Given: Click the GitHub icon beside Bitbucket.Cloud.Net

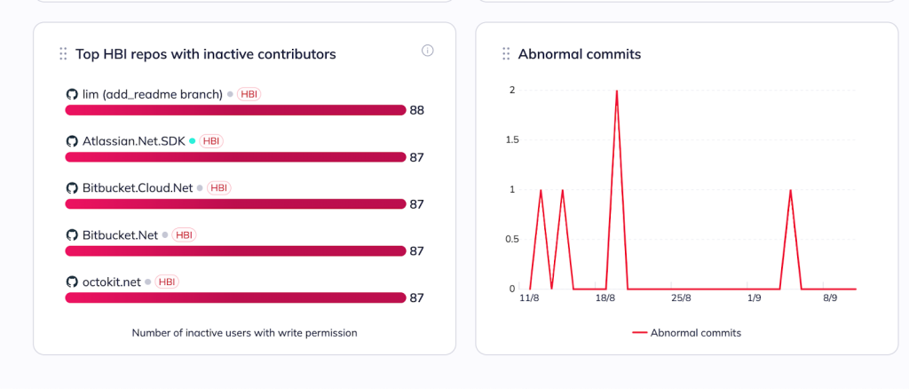Looking at the screenshot, I should point(72,188).
